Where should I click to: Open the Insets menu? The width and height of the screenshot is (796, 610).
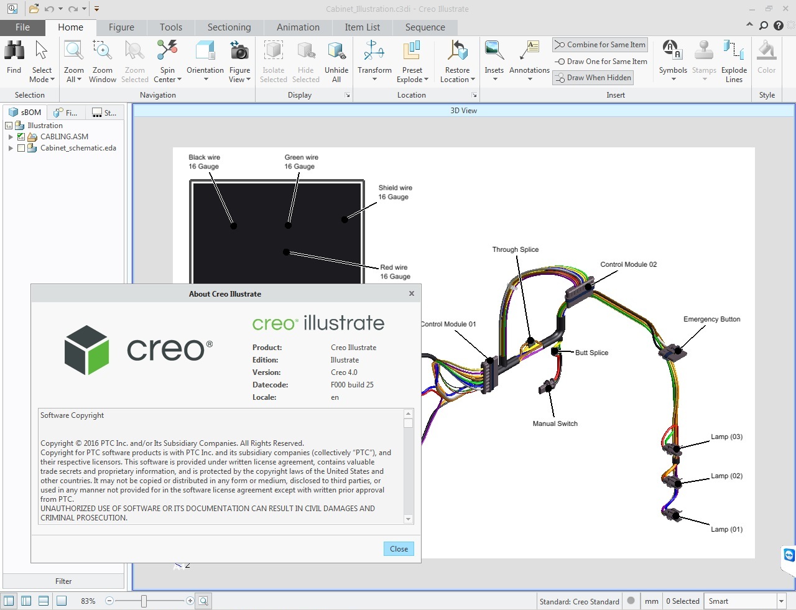(494, 61)
